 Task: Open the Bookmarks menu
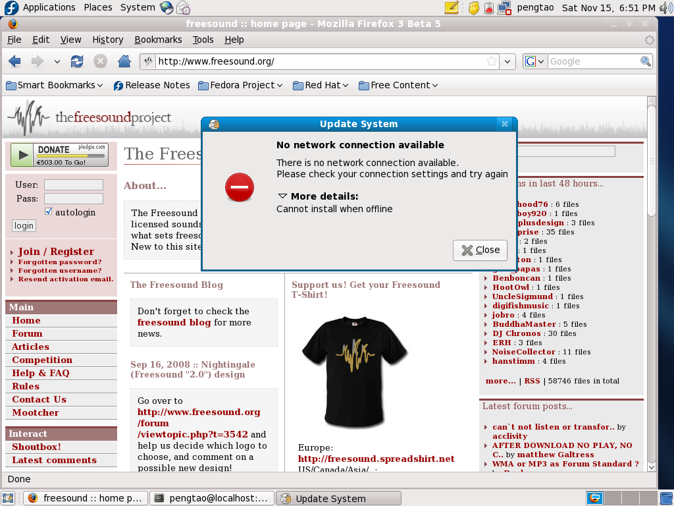(158, 40)
